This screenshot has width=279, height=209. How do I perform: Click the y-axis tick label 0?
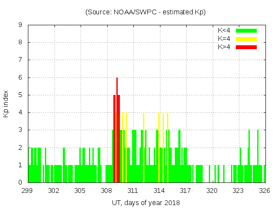(x=20, y=182)
